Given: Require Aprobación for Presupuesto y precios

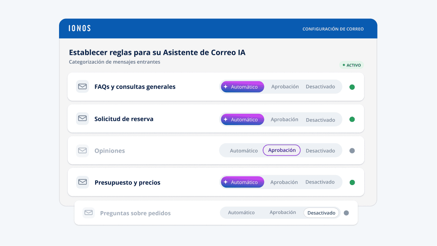Looking at the screenshot, I should click(x=284, y=182).
